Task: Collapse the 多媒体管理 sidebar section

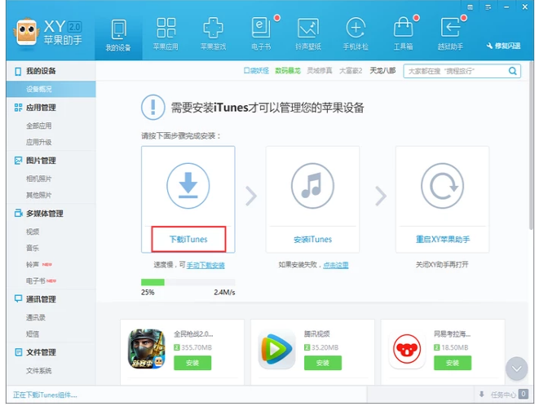Action: pos(44,214)
